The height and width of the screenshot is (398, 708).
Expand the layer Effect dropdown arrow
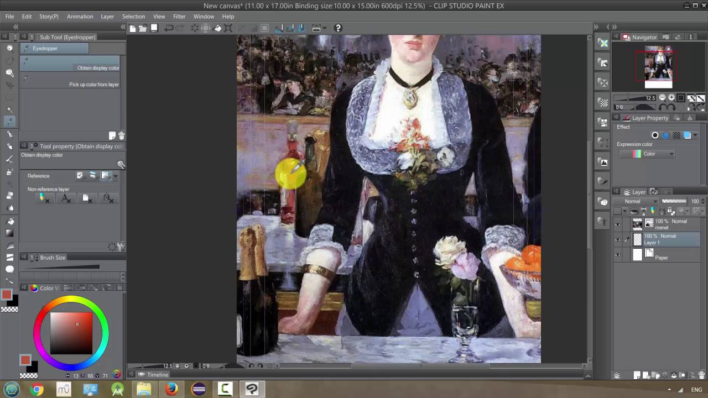click(695, 135)
